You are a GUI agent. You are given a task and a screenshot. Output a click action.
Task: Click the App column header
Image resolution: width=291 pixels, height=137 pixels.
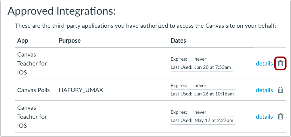pos(23,40)
